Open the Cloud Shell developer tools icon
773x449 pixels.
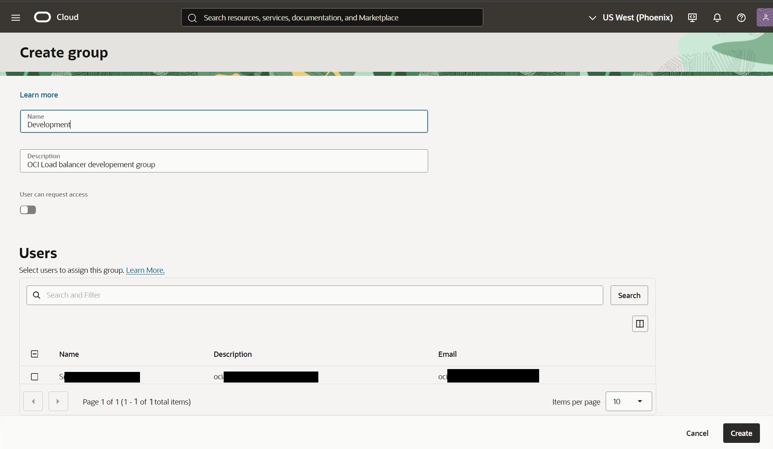pos(692,18)
